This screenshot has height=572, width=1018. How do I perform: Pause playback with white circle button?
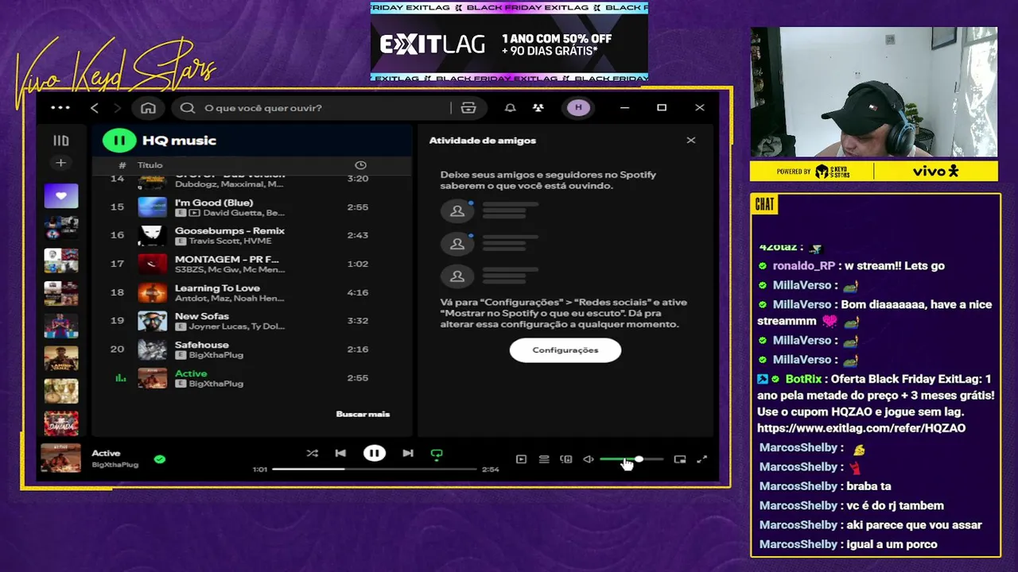(374, 454)
